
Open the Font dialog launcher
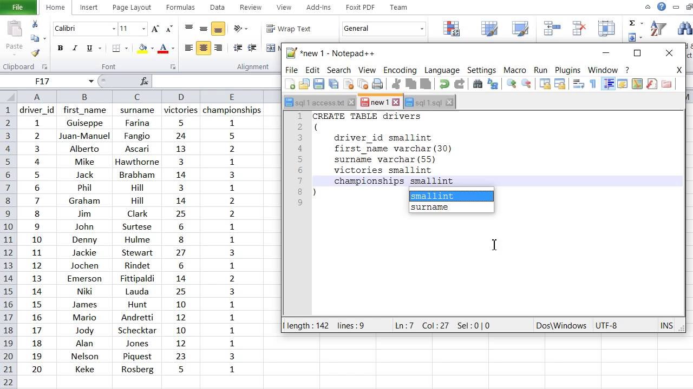(173, 67)
